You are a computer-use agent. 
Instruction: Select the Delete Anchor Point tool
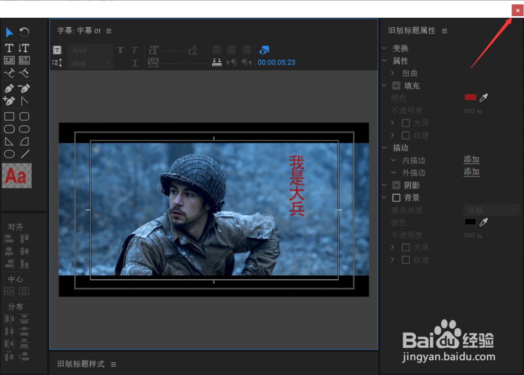click(x=24, y=89)
